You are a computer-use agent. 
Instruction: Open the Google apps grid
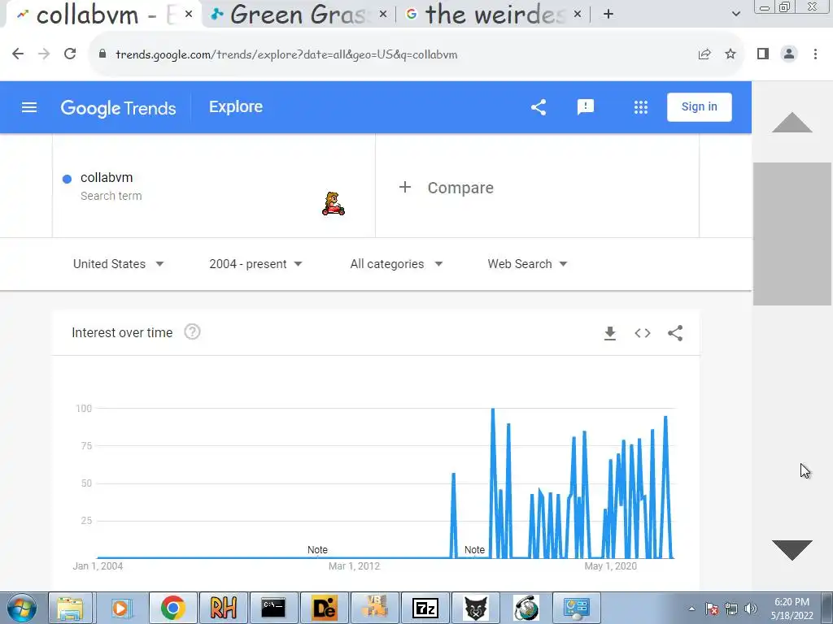(641, 108)
